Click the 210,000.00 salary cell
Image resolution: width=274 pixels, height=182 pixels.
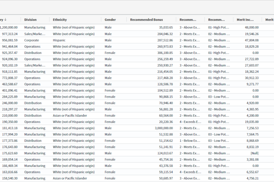9,116
